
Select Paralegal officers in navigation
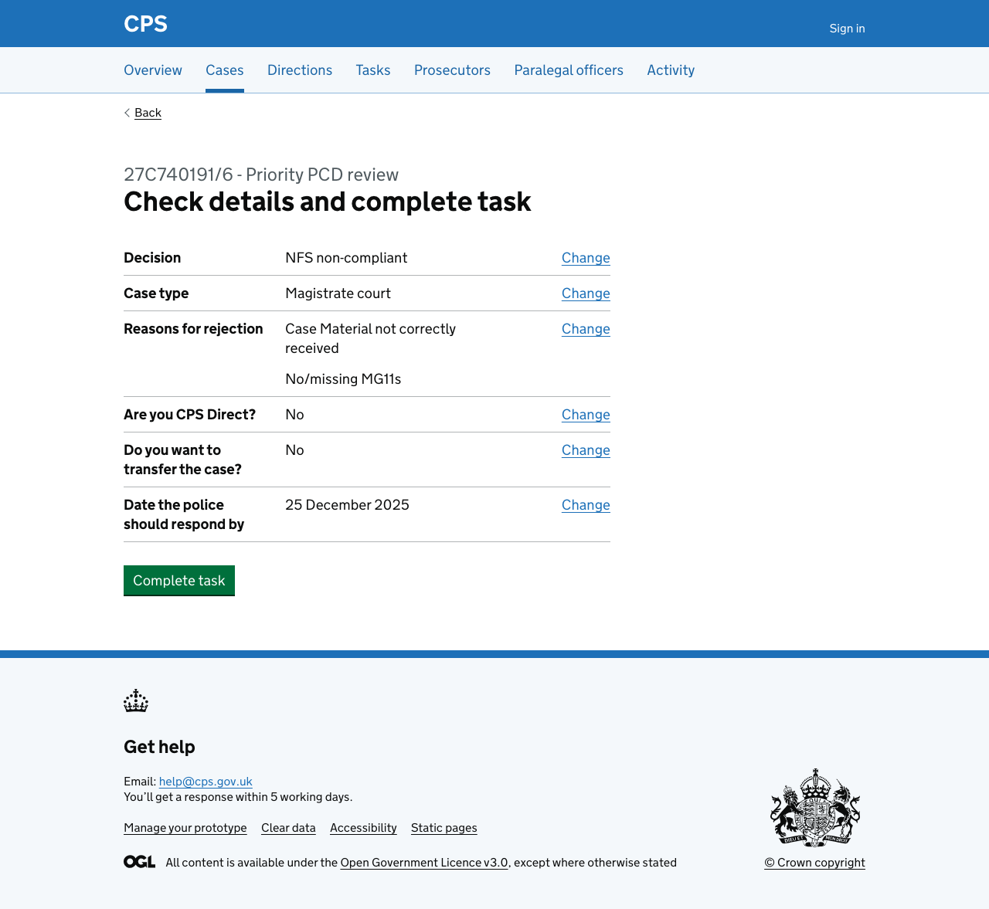[569, 69]
